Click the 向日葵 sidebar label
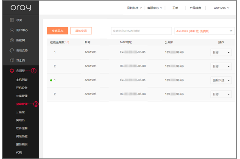 point(20,70)
